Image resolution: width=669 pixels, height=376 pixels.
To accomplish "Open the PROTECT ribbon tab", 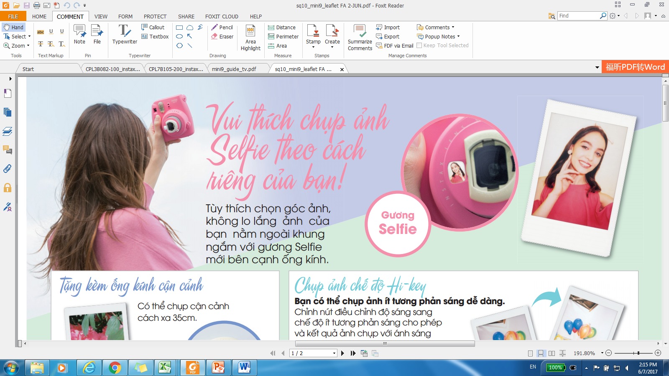I will [155, 17].
